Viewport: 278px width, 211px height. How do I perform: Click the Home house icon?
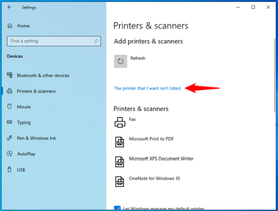(x=10, y=26)
